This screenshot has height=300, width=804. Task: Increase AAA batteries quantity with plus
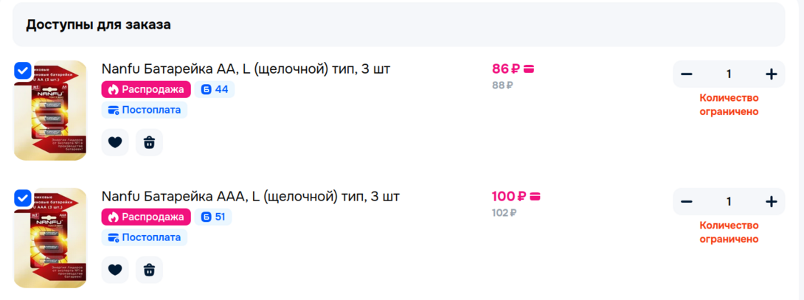click(x=772, y=201)
